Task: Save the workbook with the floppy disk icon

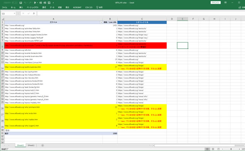Action: pos(21,3)
